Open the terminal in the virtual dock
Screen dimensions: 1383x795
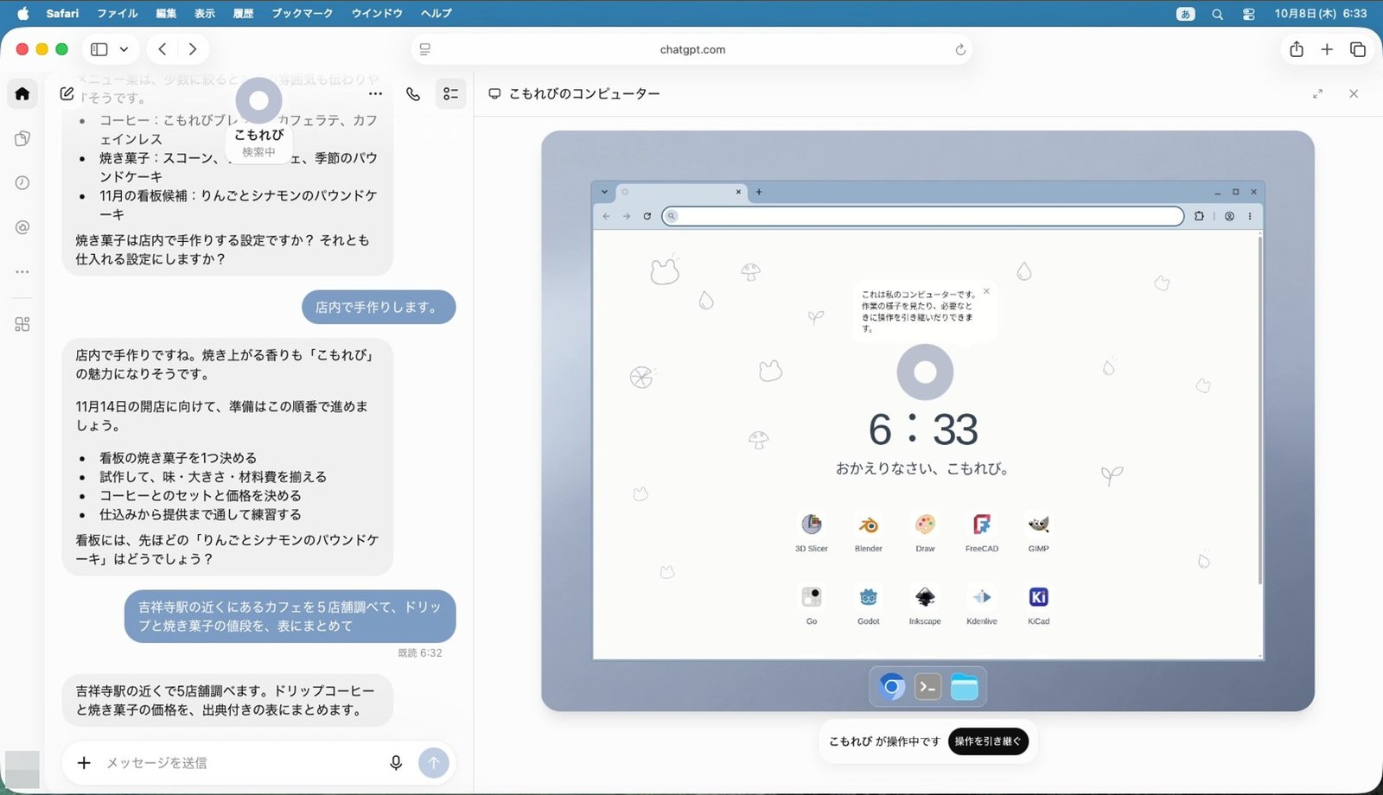pyautogui.click(x=928, y=687)
